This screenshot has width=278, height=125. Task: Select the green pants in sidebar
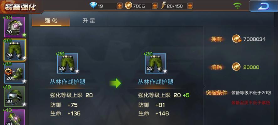pos(14,50)
